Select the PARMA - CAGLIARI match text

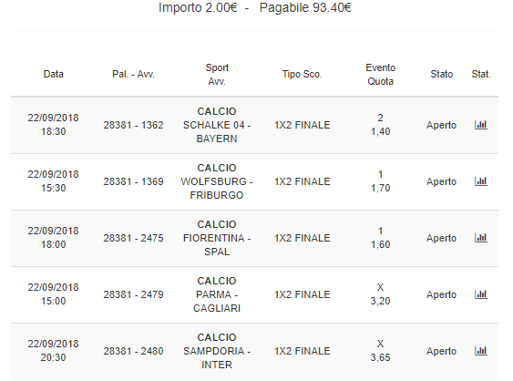[217, 301]
